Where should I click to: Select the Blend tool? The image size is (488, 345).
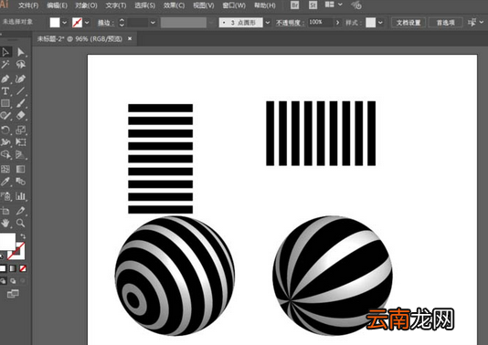[20, 182]
